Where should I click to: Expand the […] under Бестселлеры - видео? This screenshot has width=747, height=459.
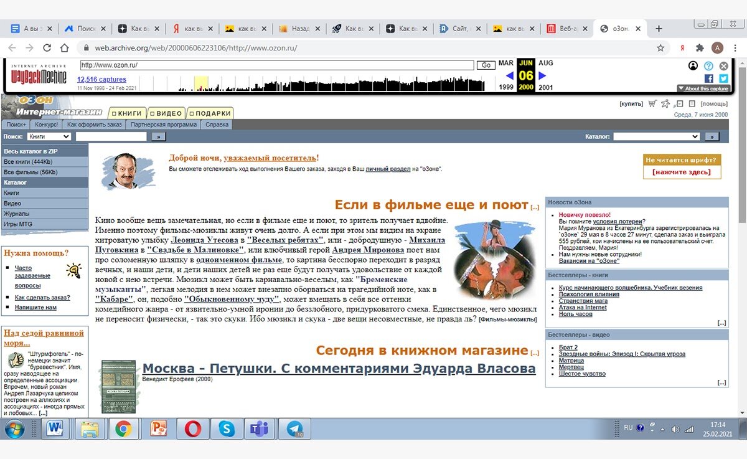point(721,382)
